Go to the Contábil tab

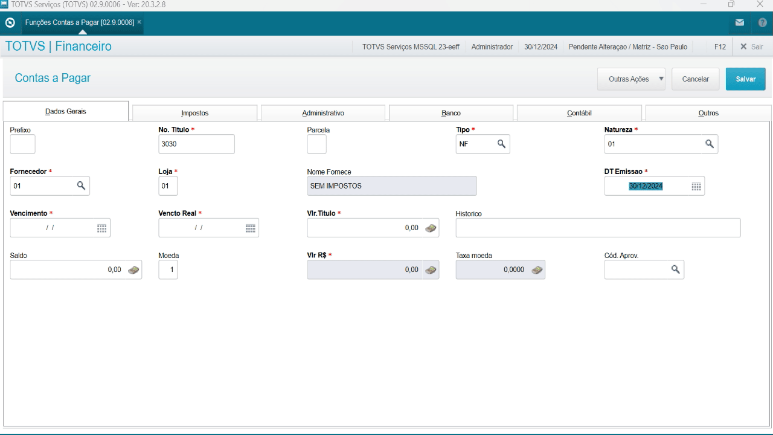(x=579, y=113)
